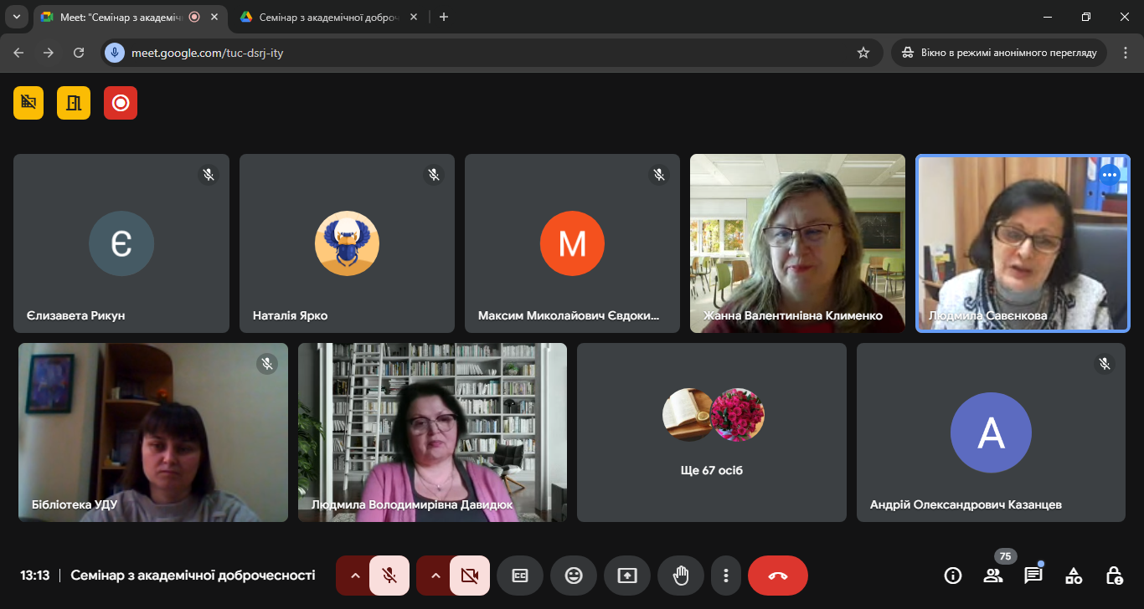Expand video settings chevron beside camera
The image size is (1144, 609).
[x=435, y=576]
